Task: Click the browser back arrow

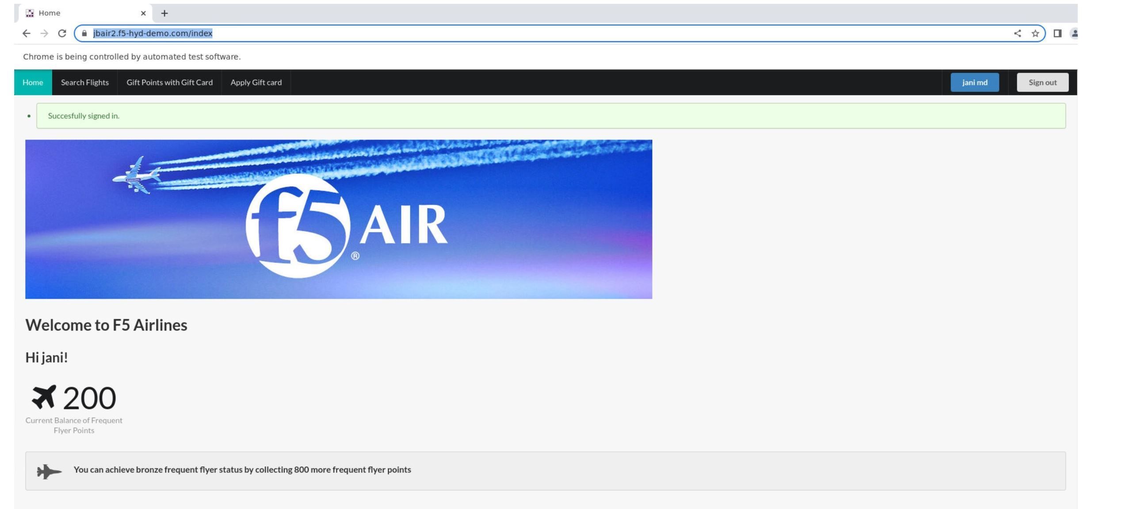Action: (26, 33)
